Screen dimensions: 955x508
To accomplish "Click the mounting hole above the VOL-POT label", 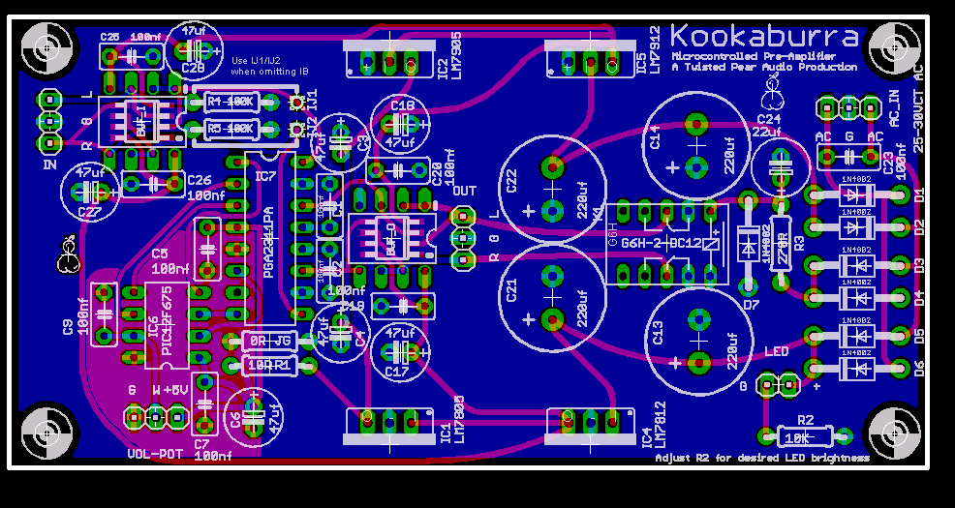I will (46, 433).
